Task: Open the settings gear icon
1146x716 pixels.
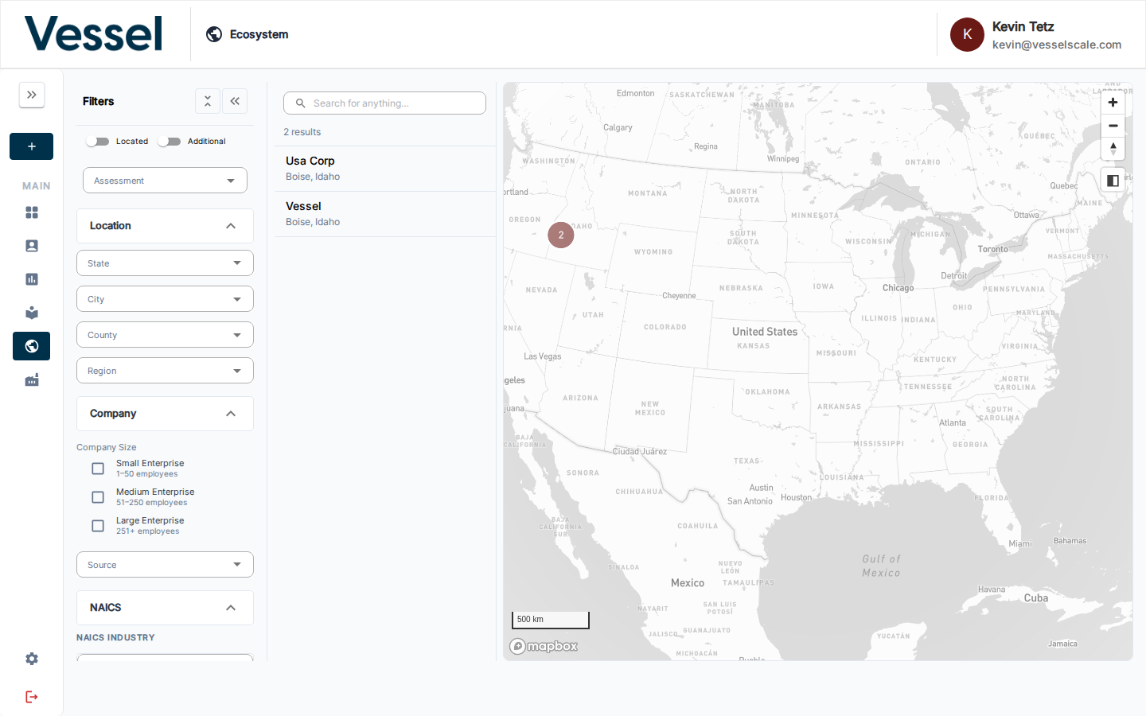Action: (x=32, y=659)
